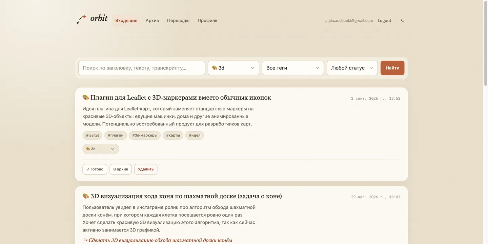Click the date 29 авг. 2026 г., 16:02
Viewport: 488px width, 244px height.
375,197
